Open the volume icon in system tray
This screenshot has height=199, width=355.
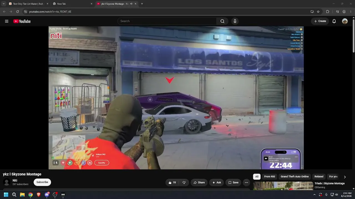click(337, 195)
